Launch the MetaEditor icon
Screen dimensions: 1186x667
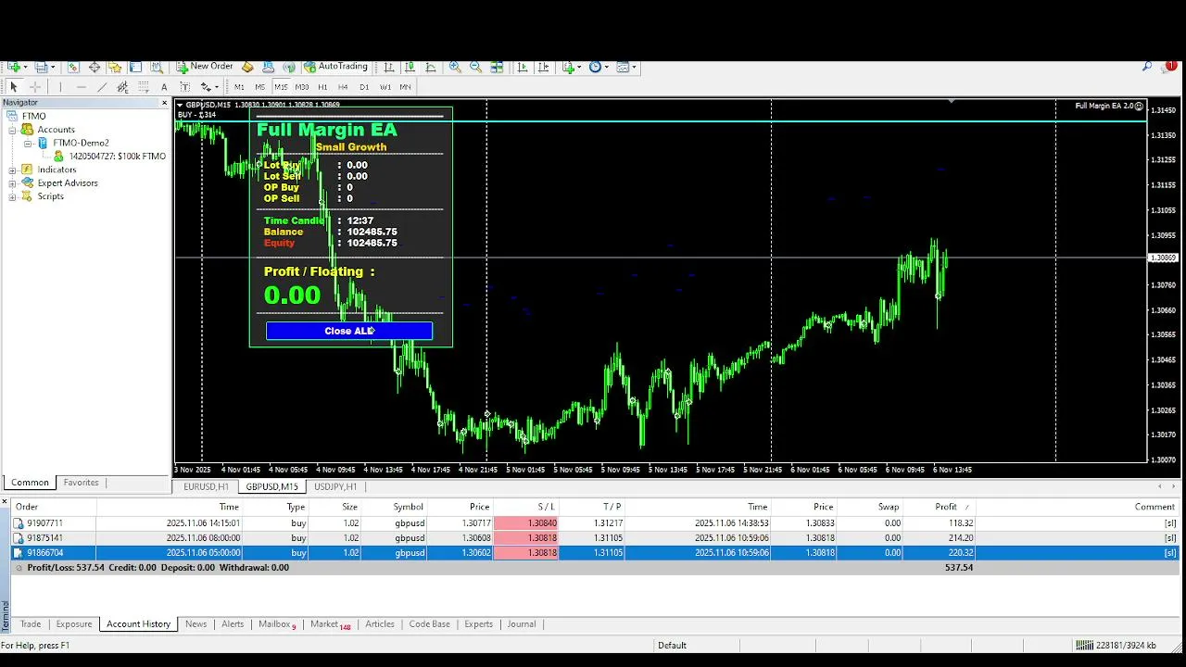247,67
